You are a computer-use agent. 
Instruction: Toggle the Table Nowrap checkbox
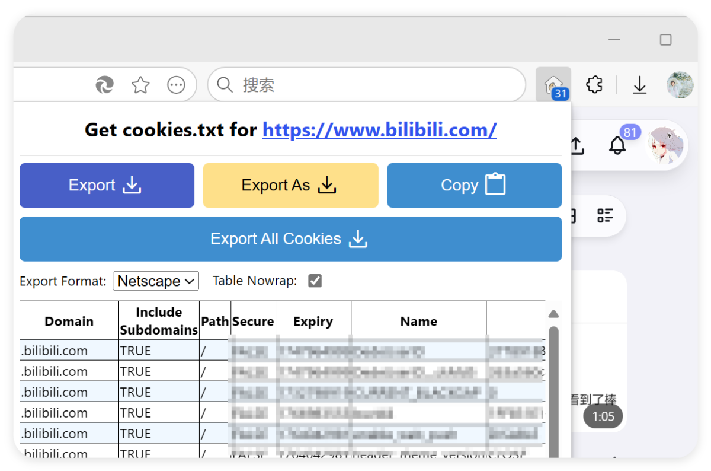(x=315, y=281)
